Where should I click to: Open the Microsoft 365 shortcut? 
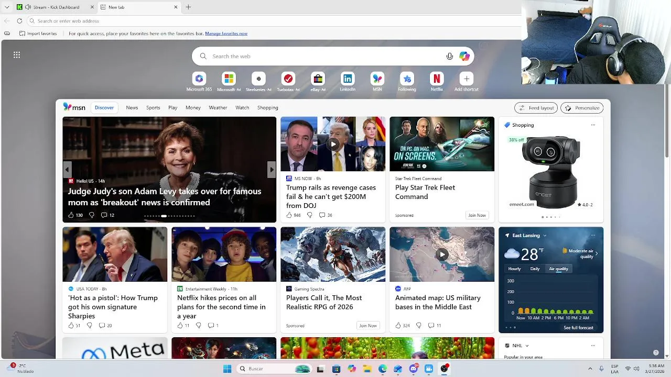pyautogui.click(x=199, y=79)
